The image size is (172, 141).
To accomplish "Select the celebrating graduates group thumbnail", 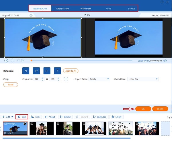I will [x=147, y=128].
